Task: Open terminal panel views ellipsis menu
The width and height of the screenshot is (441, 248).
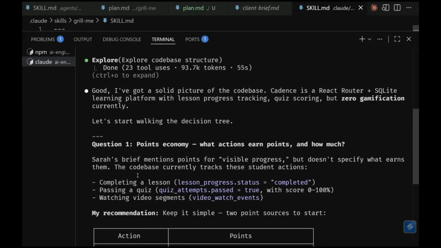Action: (x=380, y=39)
